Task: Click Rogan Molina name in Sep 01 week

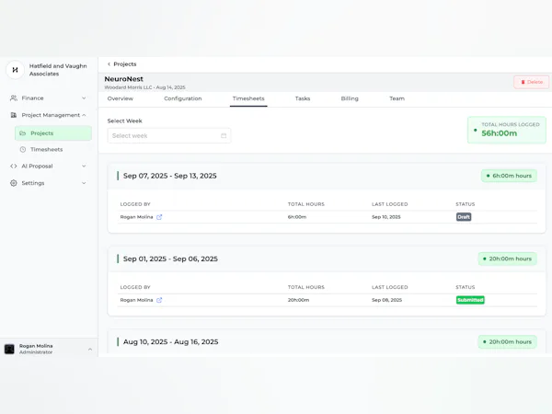Action: pyautogui.click(x=136, y=300)
